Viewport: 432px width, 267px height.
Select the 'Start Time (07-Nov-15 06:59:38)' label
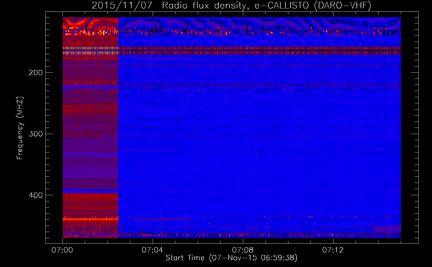point(231,258)
